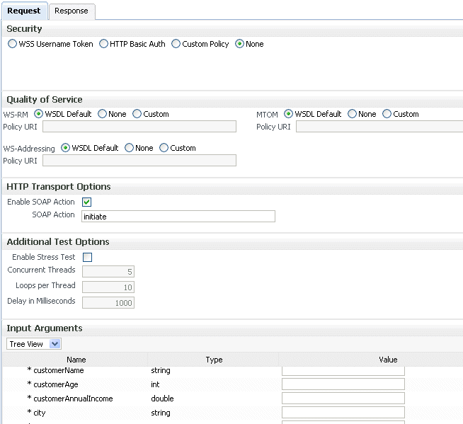Image resolution: width=463 pixels, height=424 pixels.
Task: Select None under Security
Action: (239, 44)
